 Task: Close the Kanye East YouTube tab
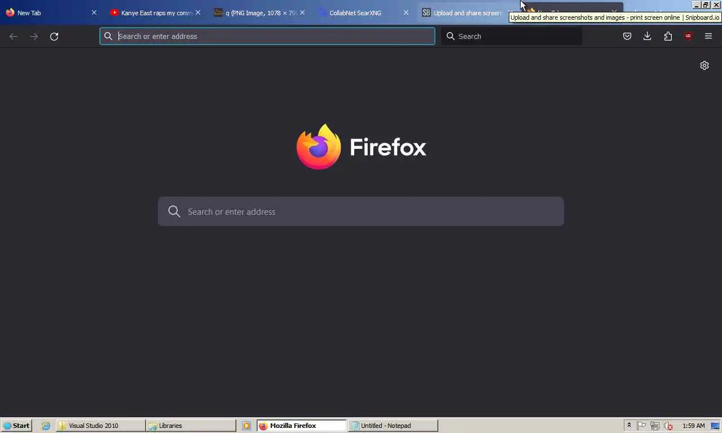pyautogui.click(x=198, y=12)
